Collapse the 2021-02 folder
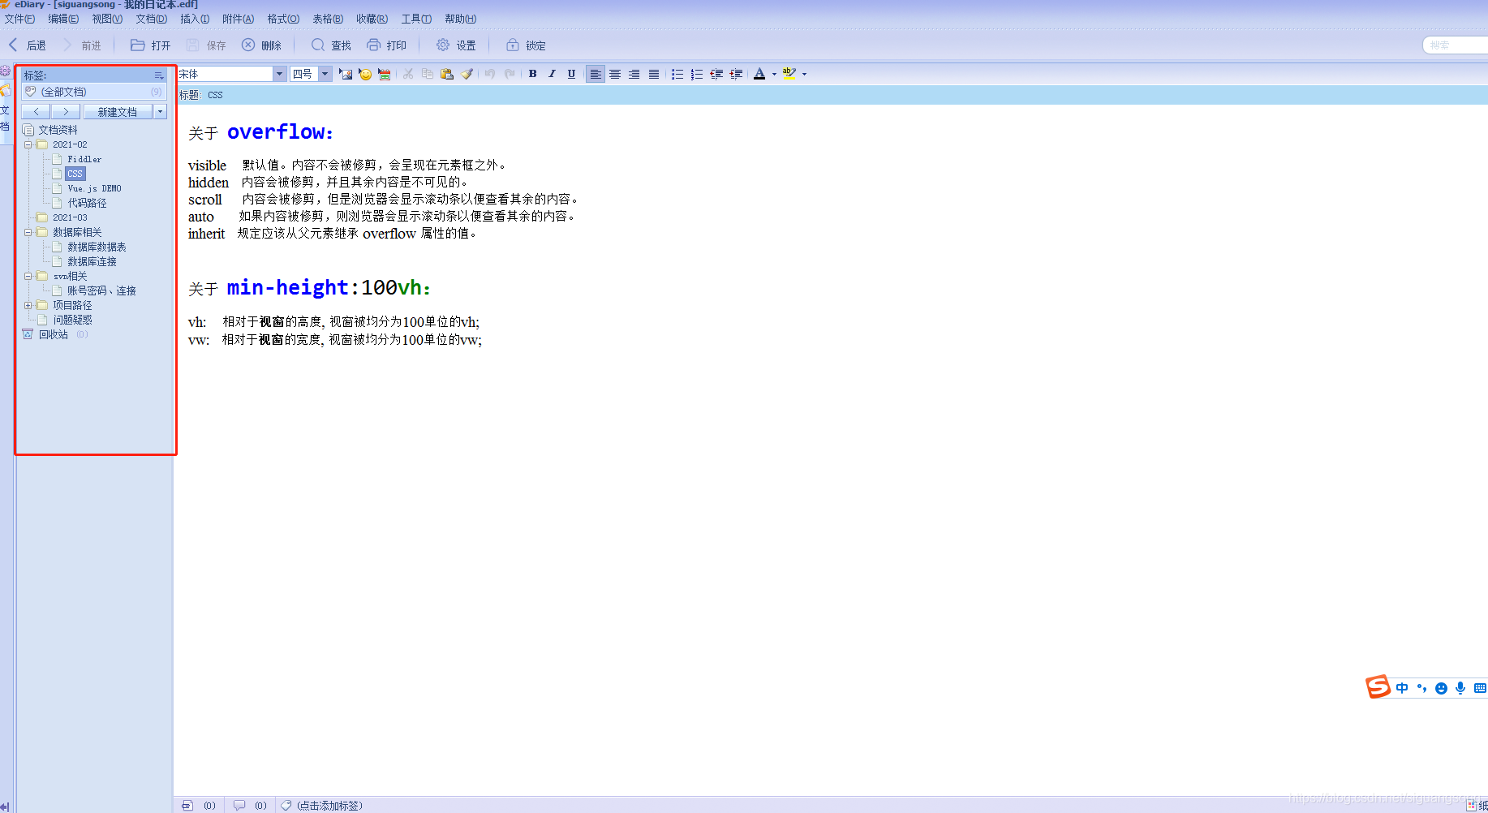 click(x=28, y=144)
